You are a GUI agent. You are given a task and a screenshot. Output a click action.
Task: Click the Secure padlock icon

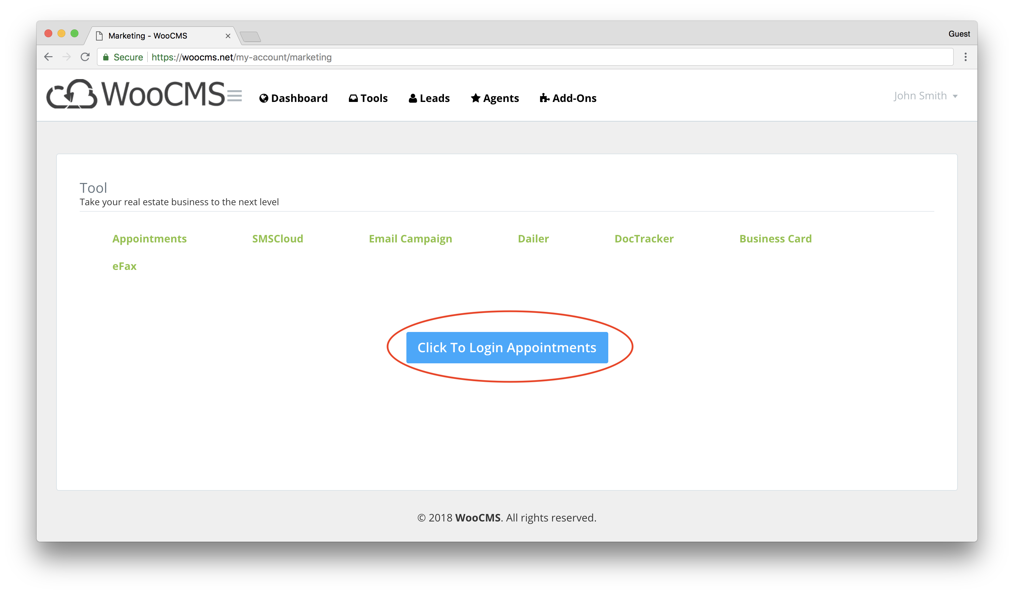106,57
